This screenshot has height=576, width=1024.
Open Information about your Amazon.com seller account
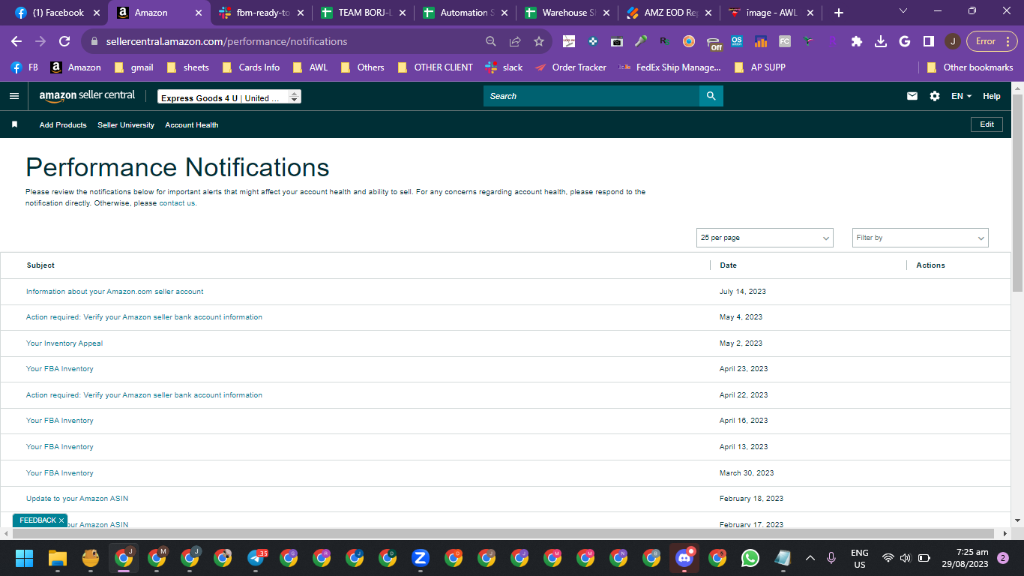pos(115,291)
